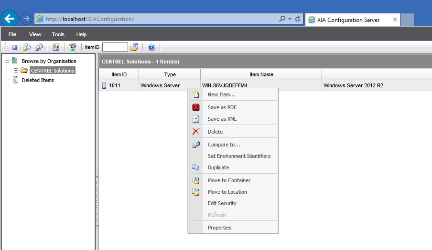Click the XML document icon in context menu
The height and width of the screenshot is (250, 432).
pyautogui.click(x=195, y=119)
